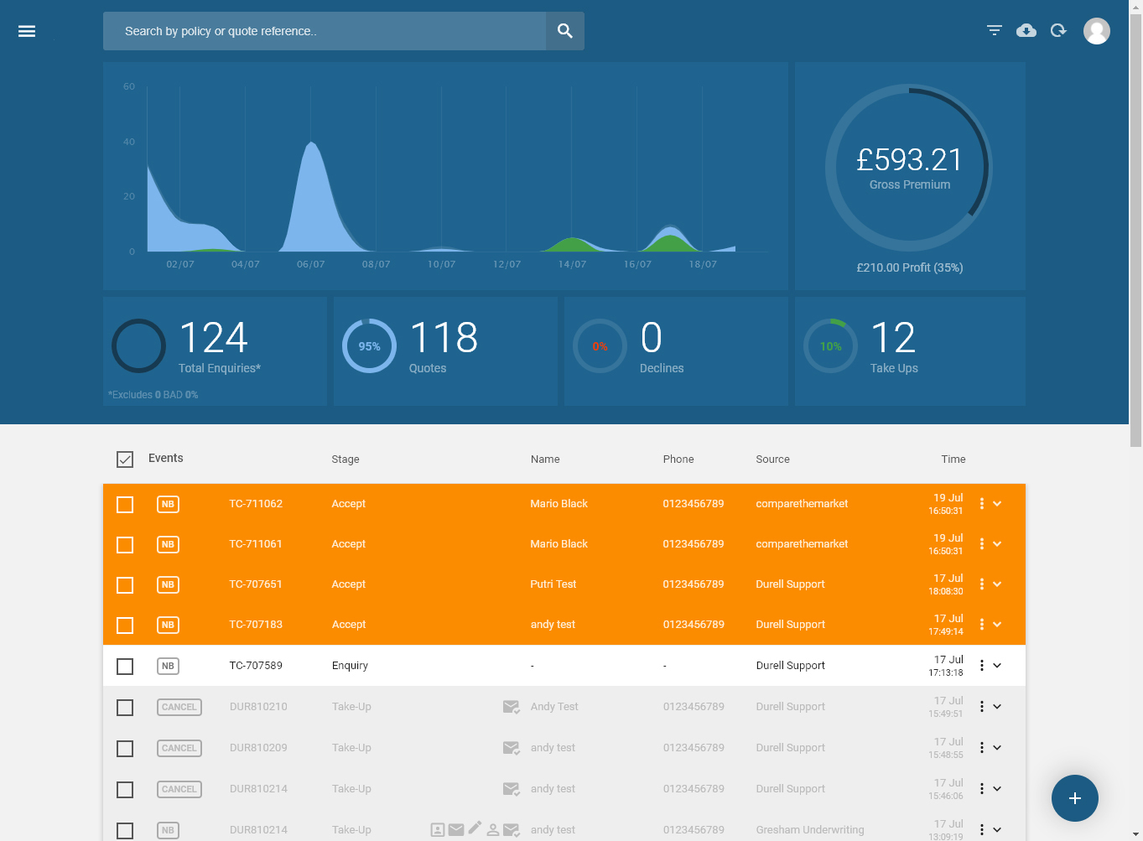Check the box for TC-707589
Screen dimensions: 1143x841
tap(125, 667)
